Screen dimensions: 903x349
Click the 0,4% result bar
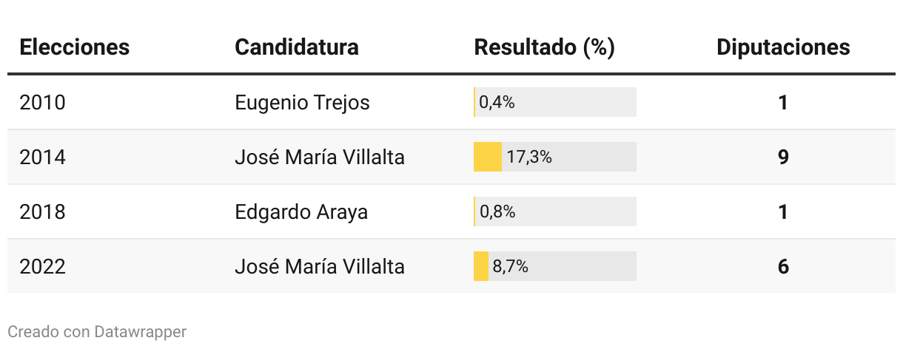pyautogui.click(x=555, y=102)
